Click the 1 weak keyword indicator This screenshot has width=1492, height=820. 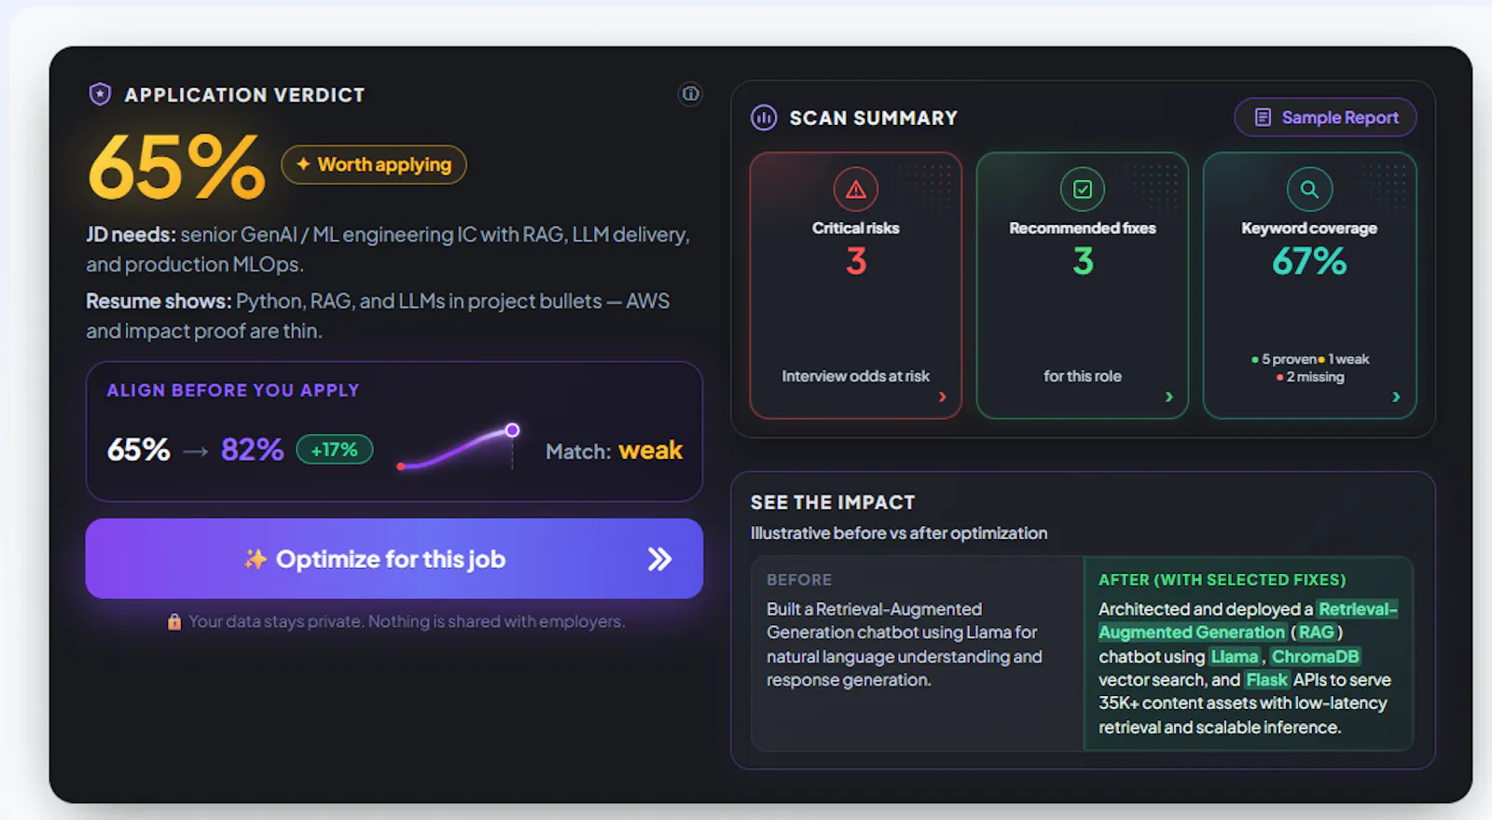[x=1344, y=359]
